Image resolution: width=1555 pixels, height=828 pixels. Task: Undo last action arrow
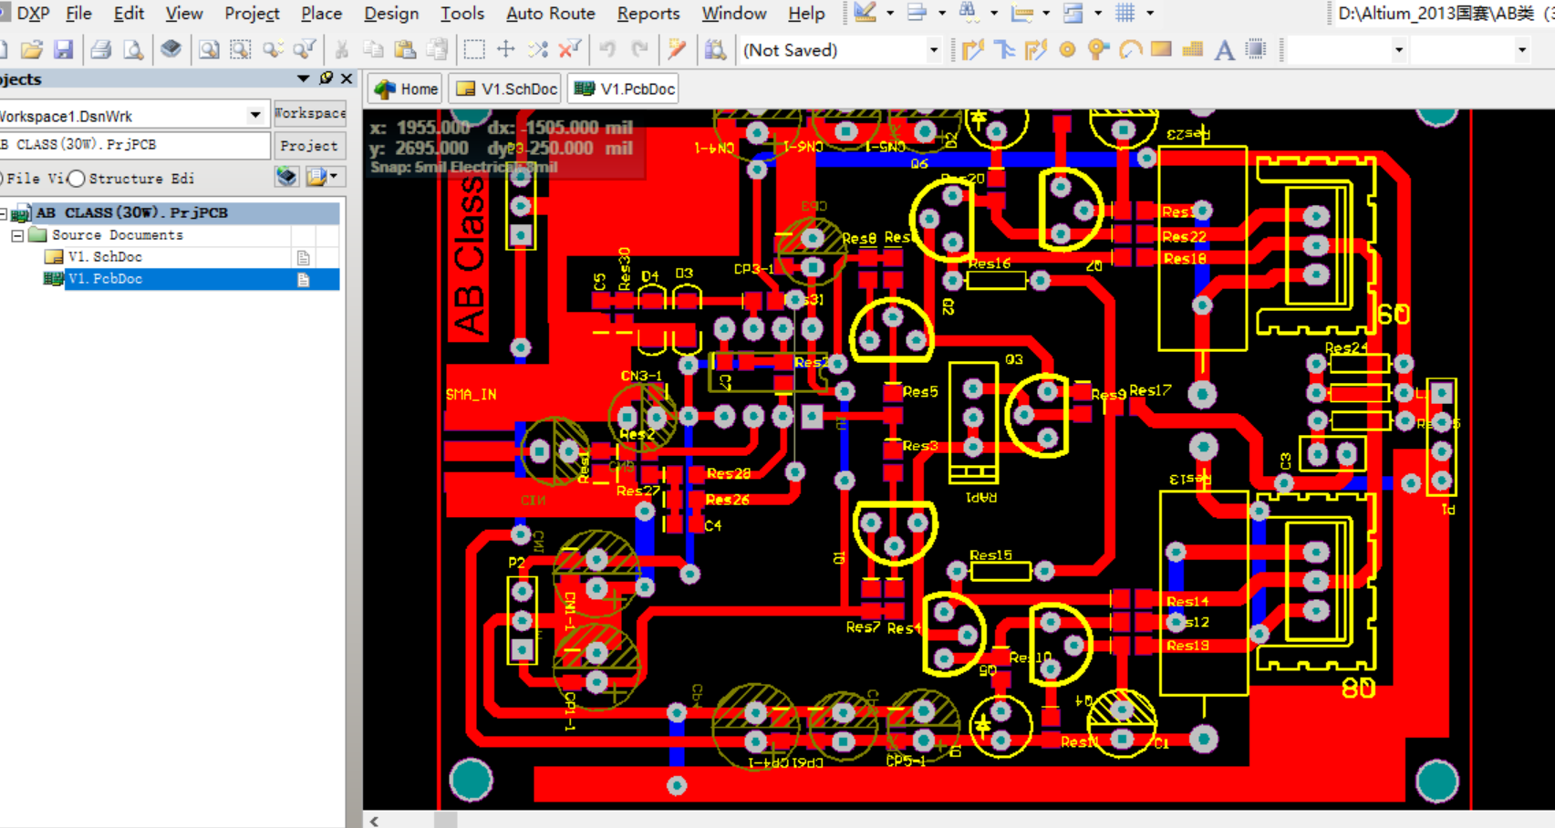pyautogui.click(x=607, y=49)
